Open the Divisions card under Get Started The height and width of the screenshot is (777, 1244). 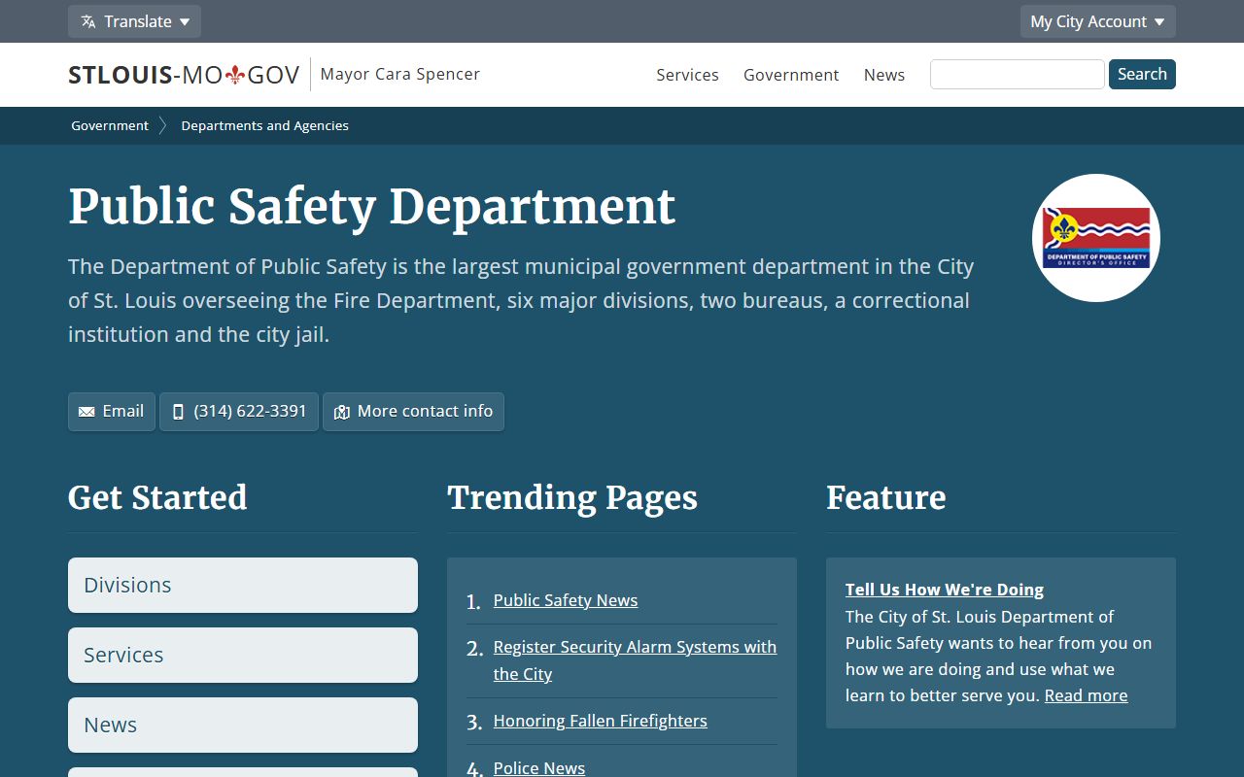[243, 585]
